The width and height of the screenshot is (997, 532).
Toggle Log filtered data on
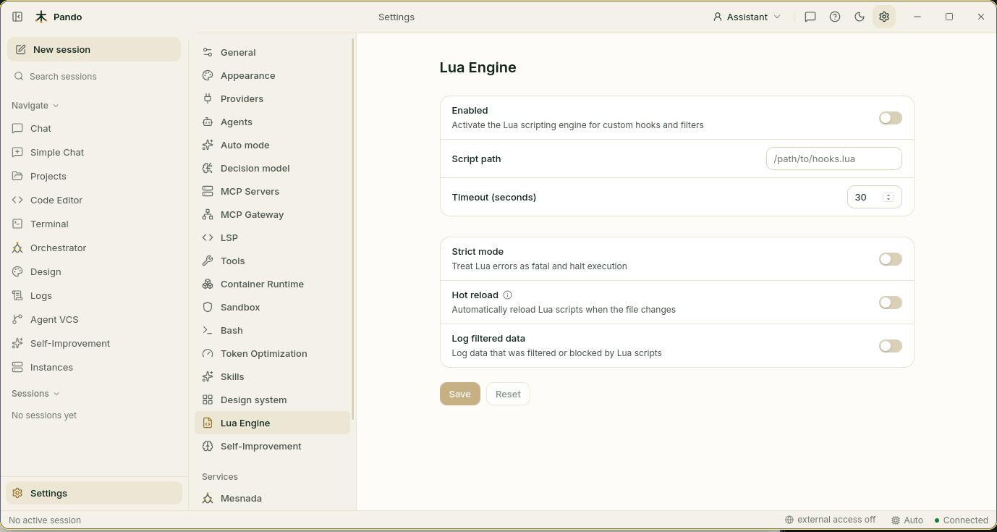890,346
